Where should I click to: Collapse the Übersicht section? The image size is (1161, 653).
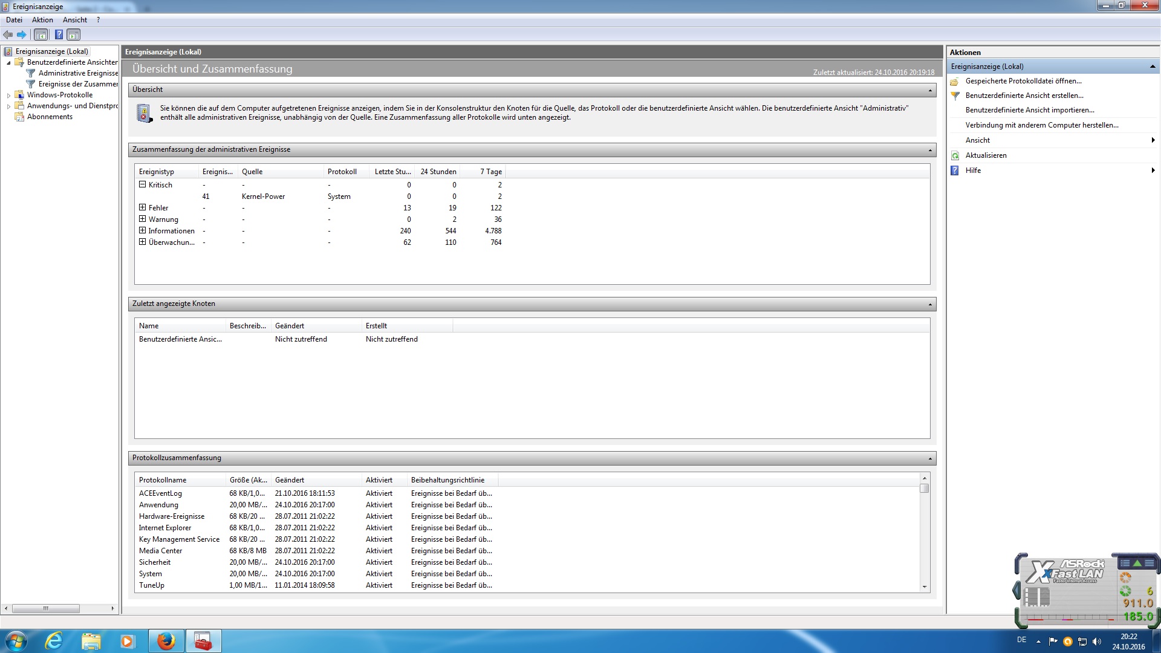(x=930, y=90)
